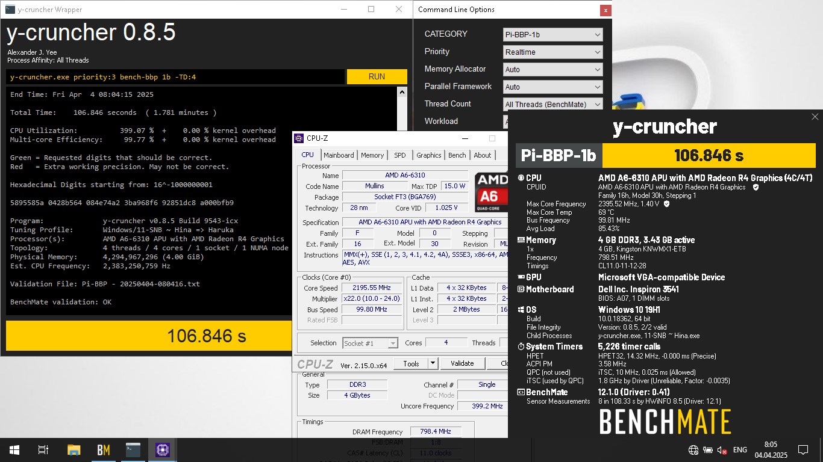Close the BenchMate result panel
This screenshot has height=462, width=823.
coord(815,117)
